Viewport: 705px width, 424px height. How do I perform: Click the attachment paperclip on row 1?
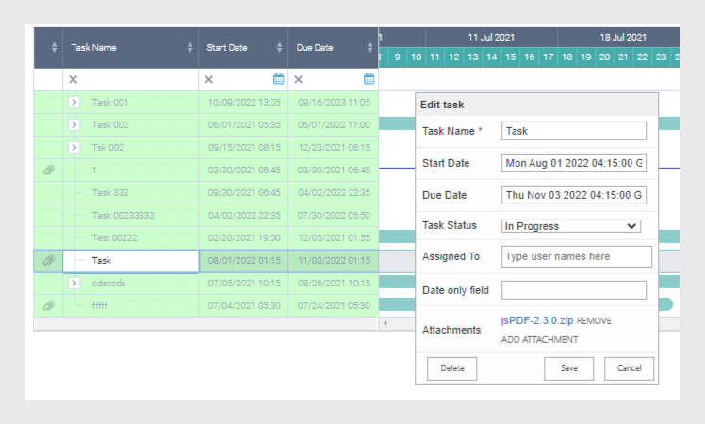[x=49, y=170]
